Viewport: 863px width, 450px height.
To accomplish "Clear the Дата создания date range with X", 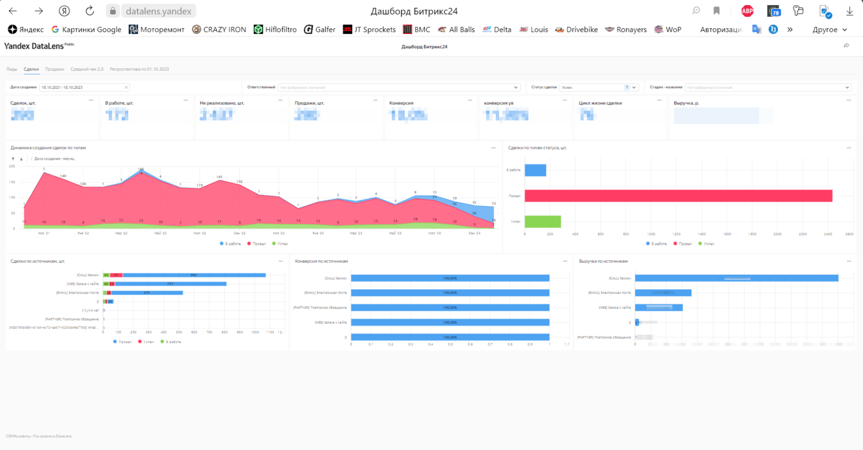I will click(x=126, y=87).
